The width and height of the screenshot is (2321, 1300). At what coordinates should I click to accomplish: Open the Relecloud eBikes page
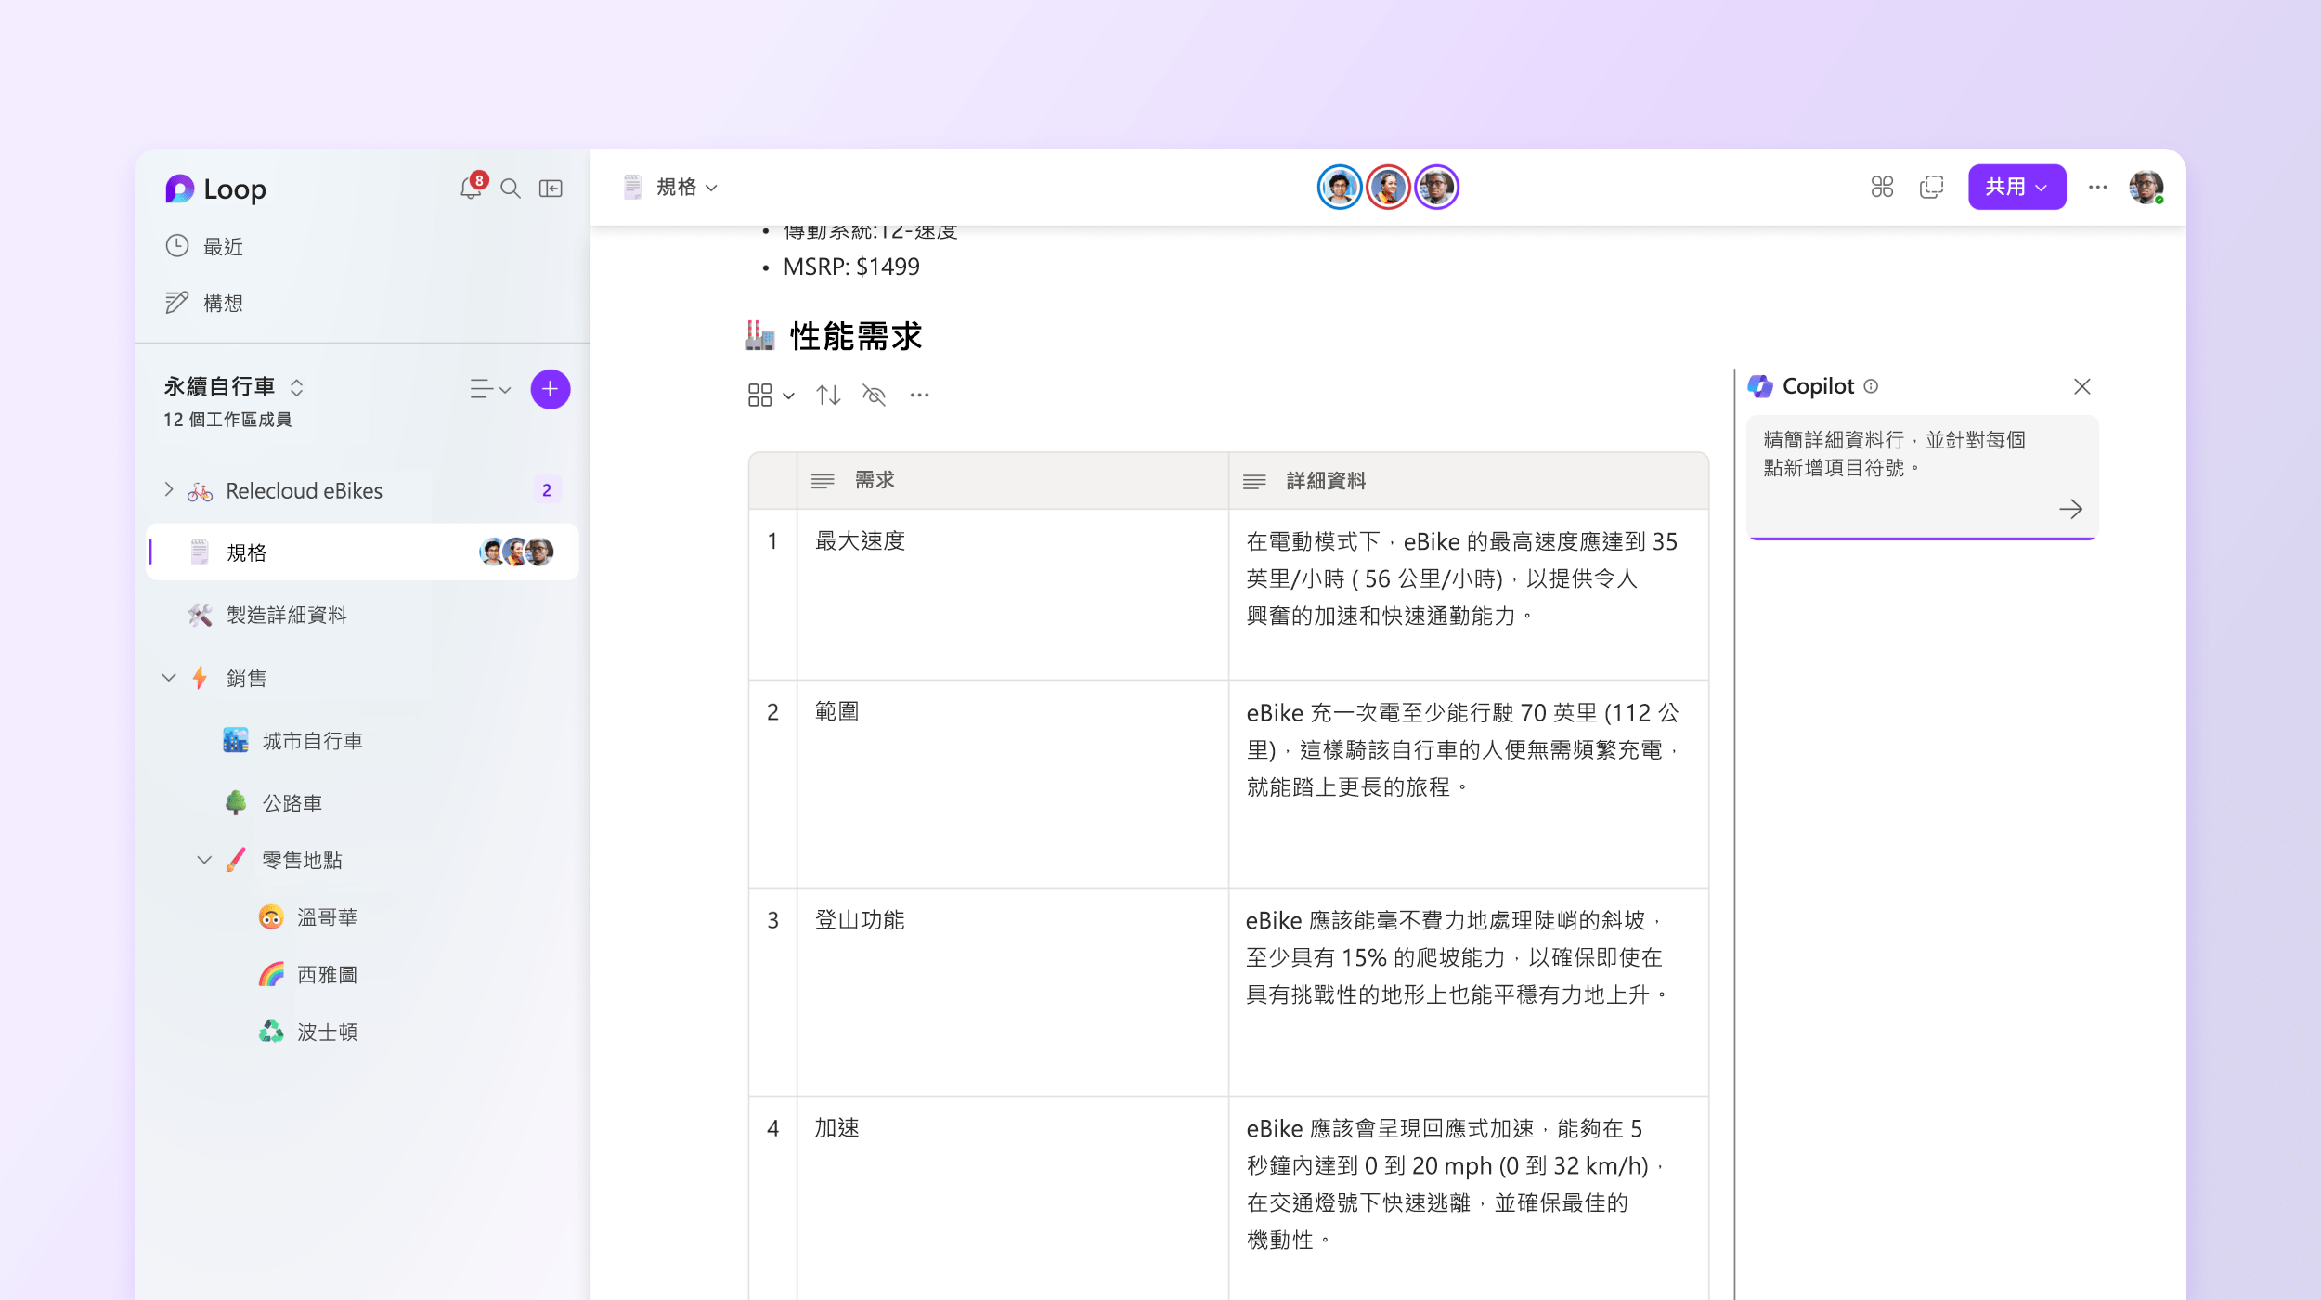[304, 491]
